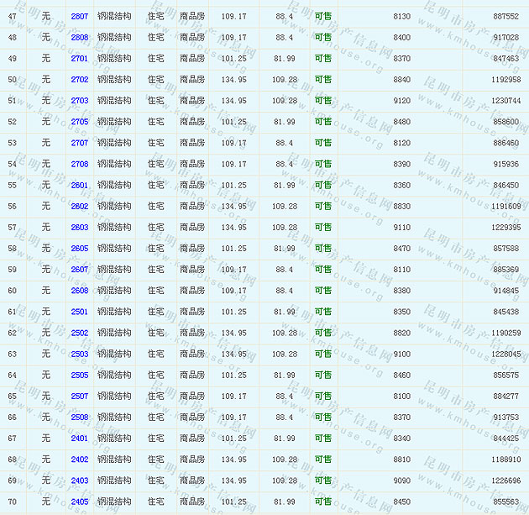
Task: Open room 2707 details
Action: click(80, 143)
